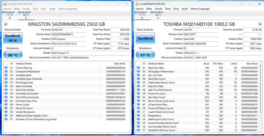Click the Rotation Rate value 5400 RPM

tap(253, 39)
